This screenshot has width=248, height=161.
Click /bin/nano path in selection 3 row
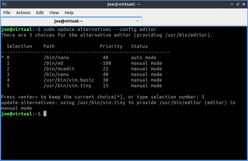click(x=56, y=74)
